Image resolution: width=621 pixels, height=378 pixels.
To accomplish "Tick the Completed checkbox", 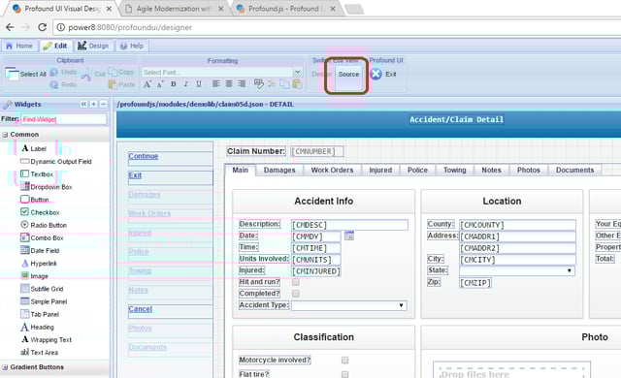I will point(296,294).
